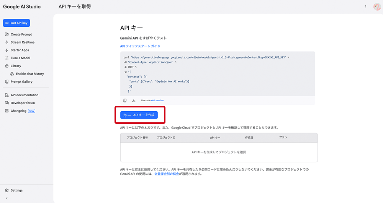383x203 pixels.
Task: Copy the curl code snippet
Action: (125, 101)
